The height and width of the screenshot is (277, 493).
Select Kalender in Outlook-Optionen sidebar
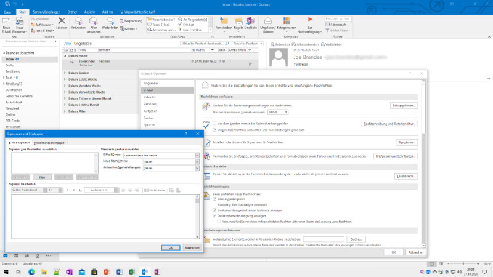click(167, 97)
